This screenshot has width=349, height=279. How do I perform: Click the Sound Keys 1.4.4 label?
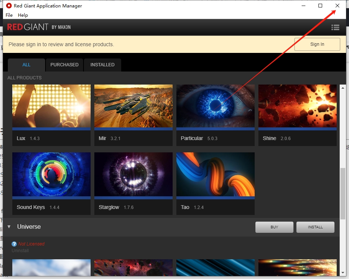coord(38,207)
